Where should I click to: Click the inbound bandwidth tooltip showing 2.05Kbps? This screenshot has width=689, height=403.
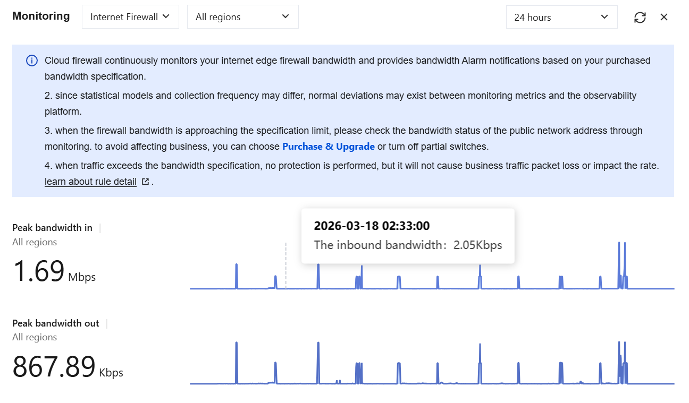pos(408,236)
